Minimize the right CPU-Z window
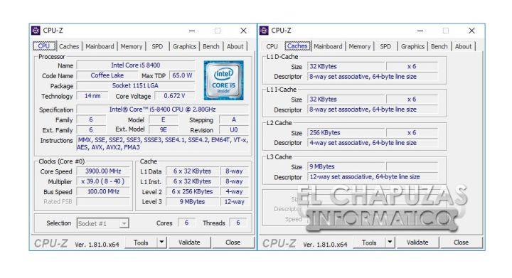The width and height of the screenshot is (512, 278). click(420, 31)
